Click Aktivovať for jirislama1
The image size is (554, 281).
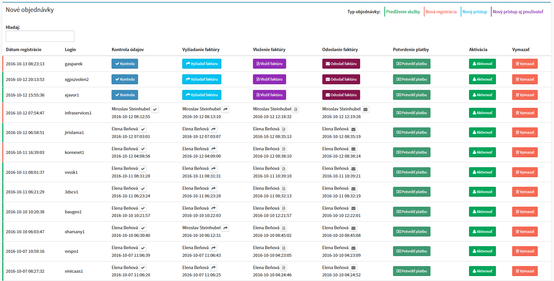coord(482,132)
